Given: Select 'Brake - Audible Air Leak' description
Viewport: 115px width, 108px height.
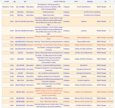Looking at the screenshot, I should click(x=49, y=85).
